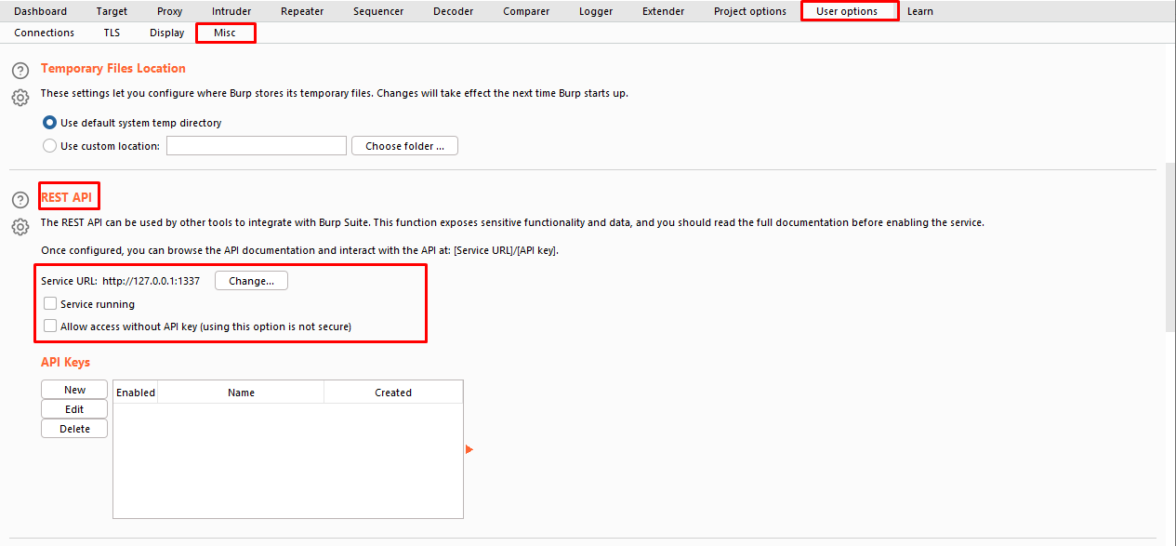Viewport: 1176px width, 546px height.
Task: Click the Delete API key button
Action: click(x=74, y=429)
